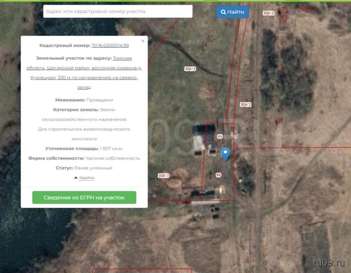351x273 pixels.
Task: Click the address or cadastral number search field
Action: coord(118,12)
